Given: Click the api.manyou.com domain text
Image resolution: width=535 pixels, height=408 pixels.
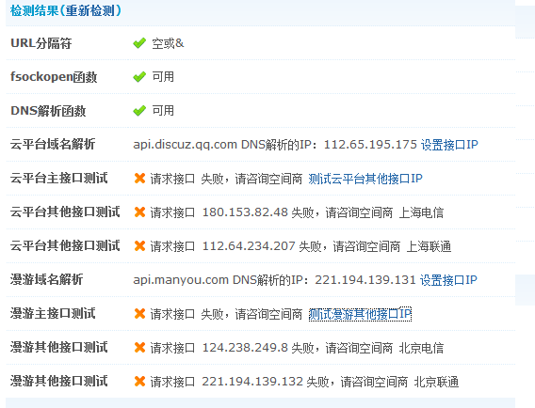Looking at the screenshot, I should [181, 280].
